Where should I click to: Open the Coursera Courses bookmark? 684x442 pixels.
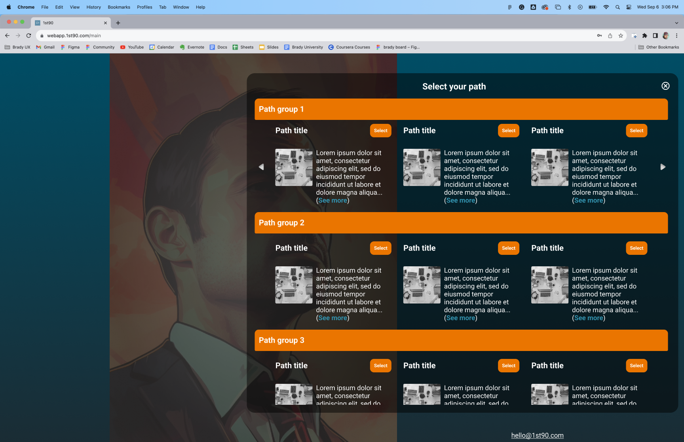(x=349, y=47)
